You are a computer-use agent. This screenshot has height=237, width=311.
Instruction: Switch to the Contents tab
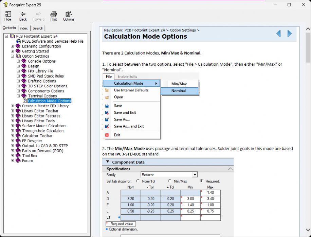tap(9, 28)
